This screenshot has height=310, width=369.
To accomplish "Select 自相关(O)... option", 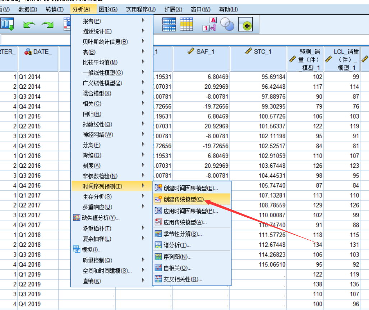I will pyautogui.click(x=192, y=268).
